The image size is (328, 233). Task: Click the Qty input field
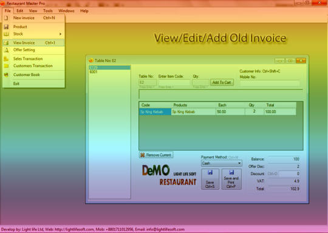coord(200,83)
